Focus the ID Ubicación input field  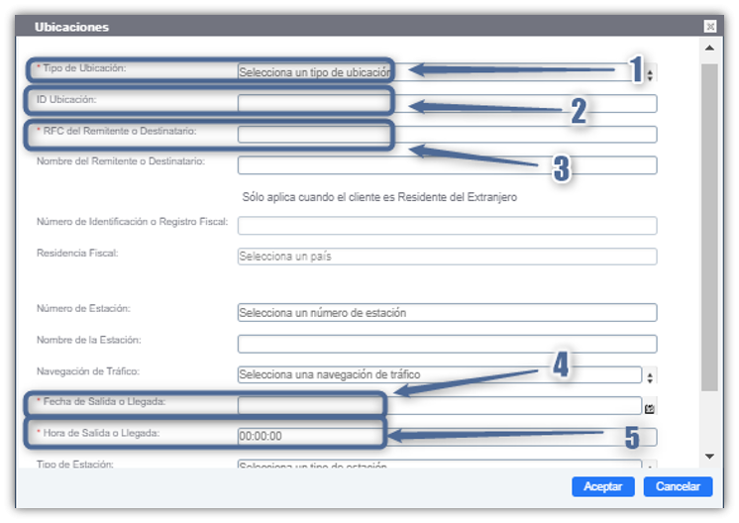447,103
